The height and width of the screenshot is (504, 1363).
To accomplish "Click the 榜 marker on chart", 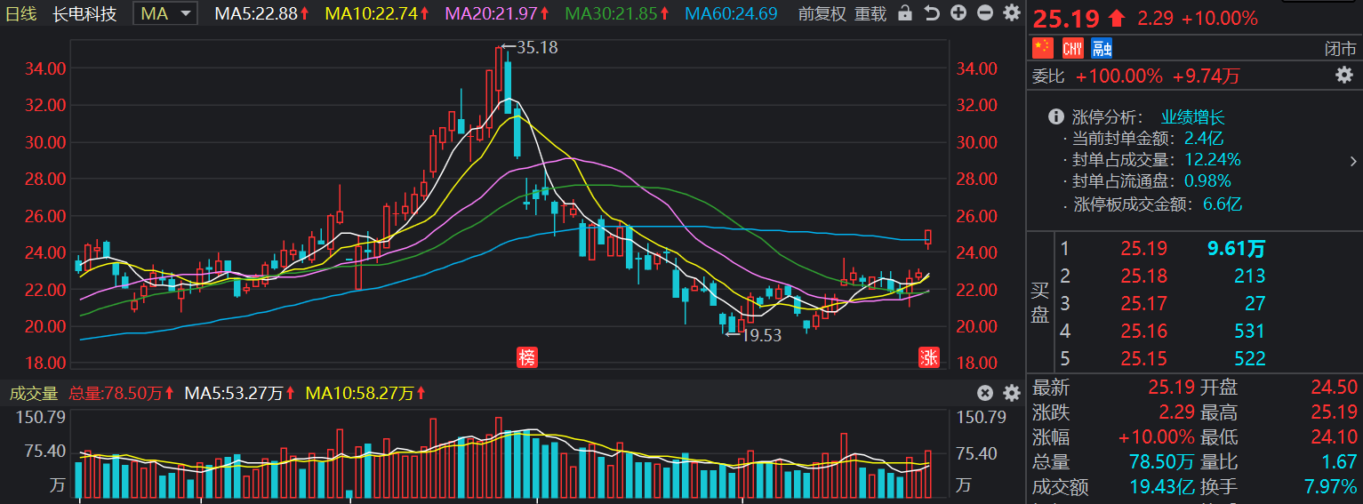I will [527, 358].
